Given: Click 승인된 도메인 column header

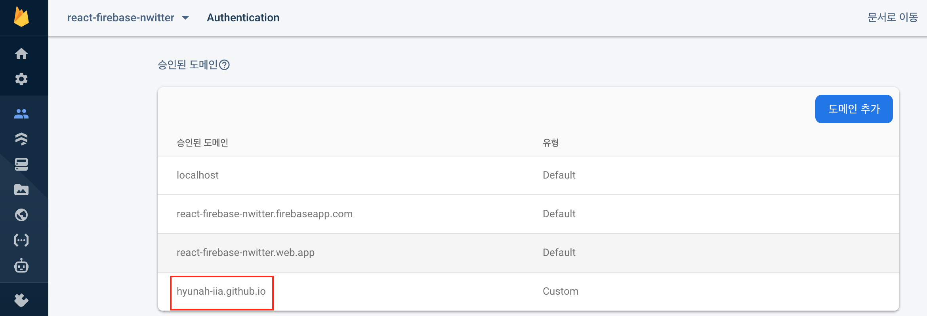Looking at the screenshot, I should [202, 143].
